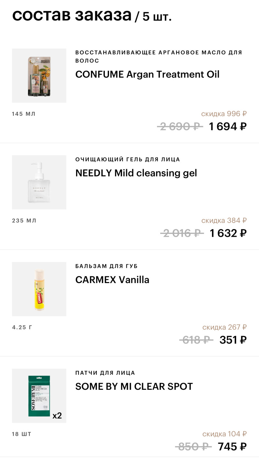Open the CONFUME Argan oil product thumbnail

39,76
